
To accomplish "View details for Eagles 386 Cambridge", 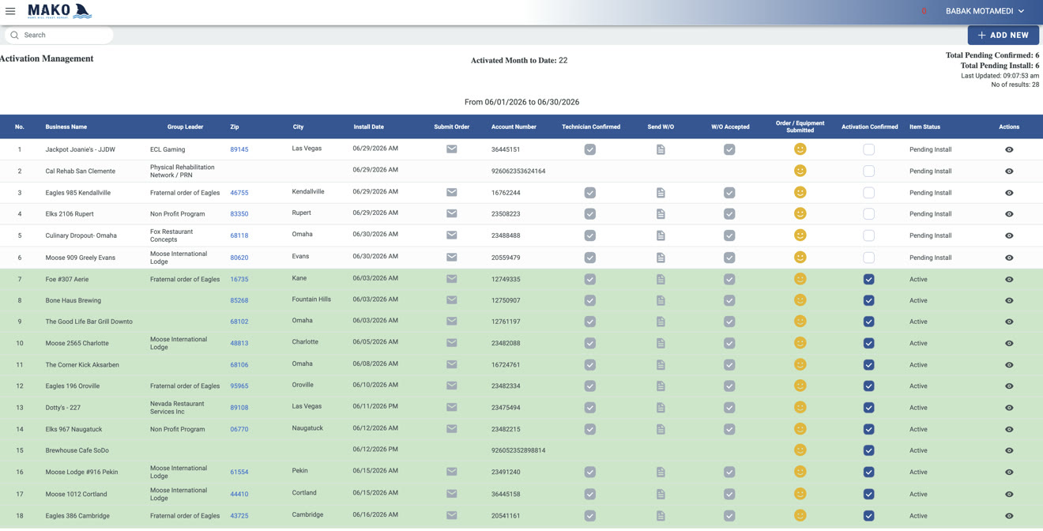I will [x=1009, y=516].
